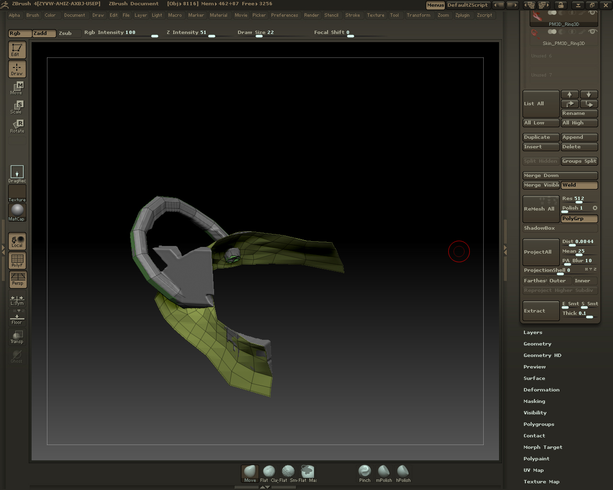The height and width of the screenshot is (490, 613).
Task: Toggle PolyF polyframe display
Action: click(x=17, y=260)
